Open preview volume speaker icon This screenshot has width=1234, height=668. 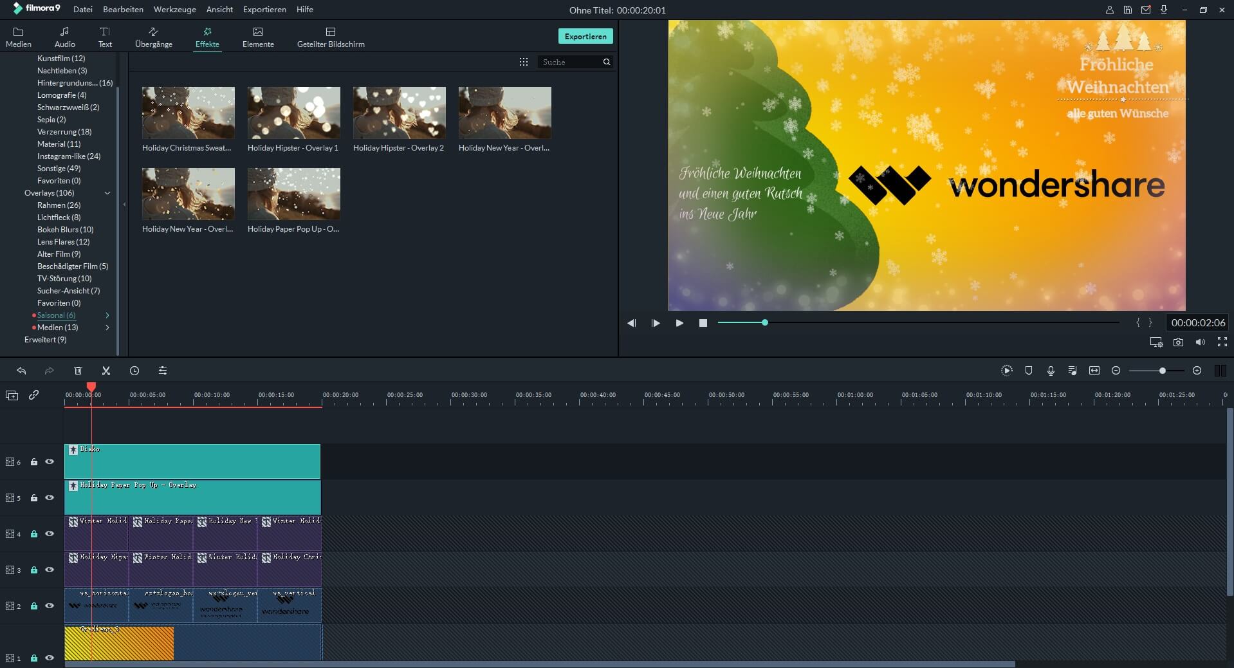click(1200, 342)
